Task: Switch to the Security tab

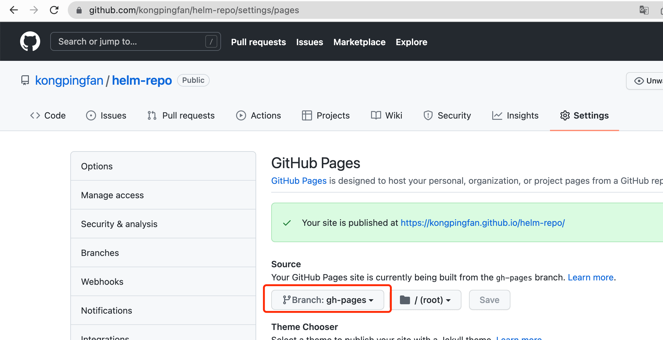Action: 447,116
